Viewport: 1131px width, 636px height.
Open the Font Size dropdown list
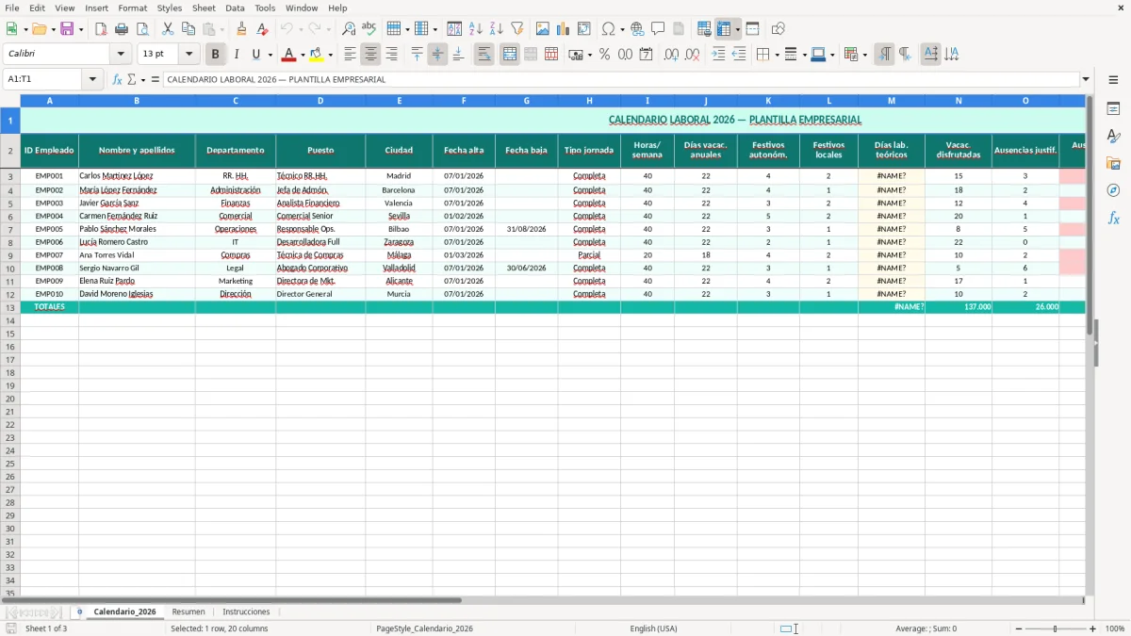188,55
